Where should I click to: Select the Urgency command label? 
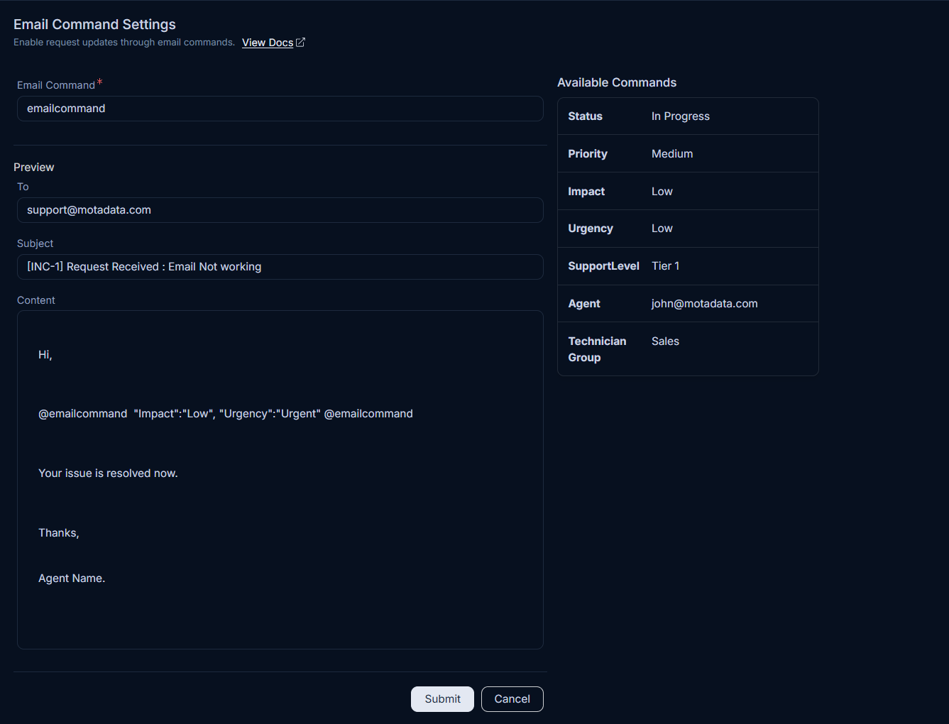(x=591, y=229)
